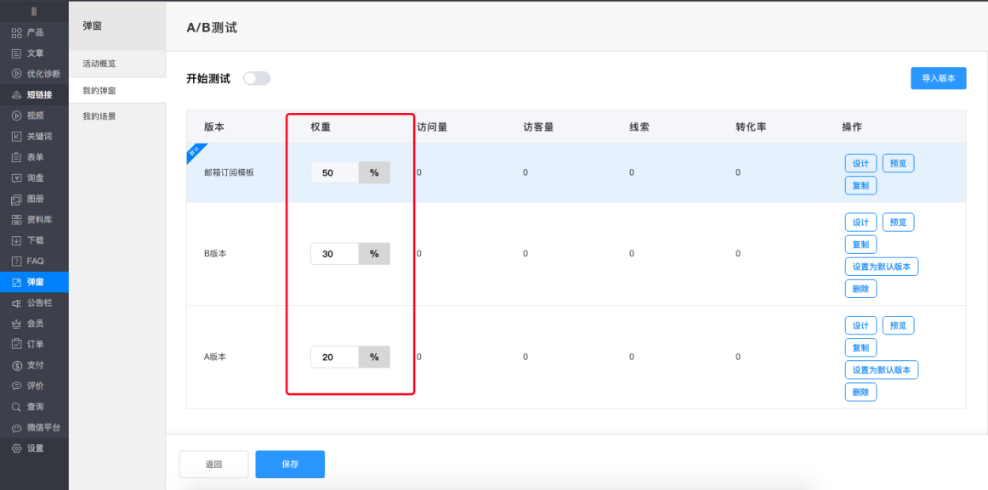Select the 公告栏 (Announcement) sidebar icon
Image resolution: width=988 pixels, height=490 pixels.
[x=34, y=301]
